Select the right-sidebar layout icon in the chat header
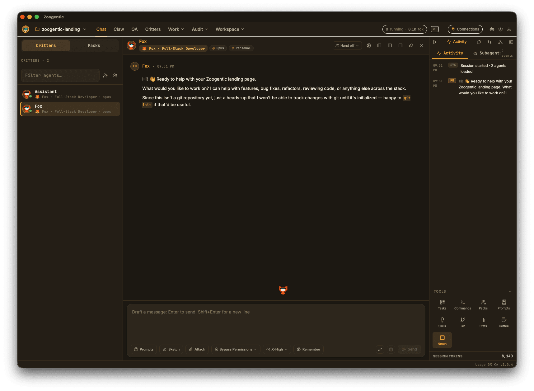The width and height of the screenshot is (534, 391). (400, 45)
